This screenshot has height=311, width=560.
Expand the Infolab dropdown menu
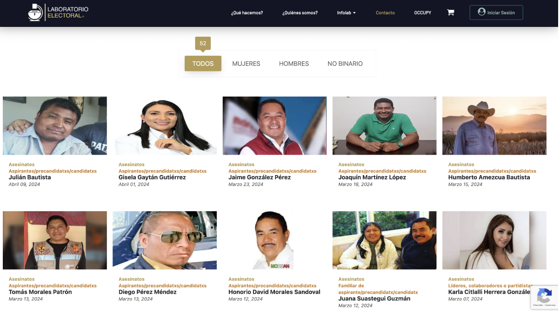pos(347,13)
